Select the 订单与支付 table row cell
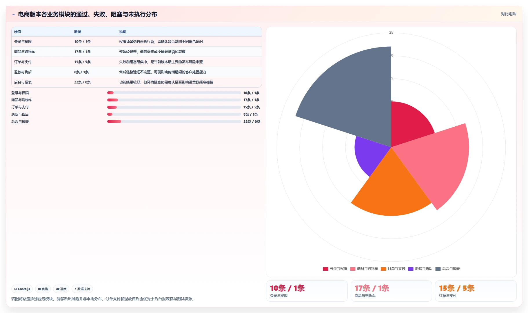Screen dimensions: 528x313 (x=23, y=62)
